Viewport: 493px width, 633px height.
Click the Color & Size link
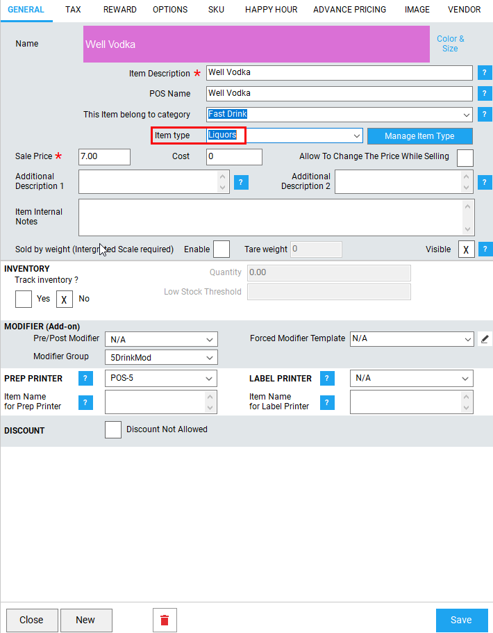point(450,44)
